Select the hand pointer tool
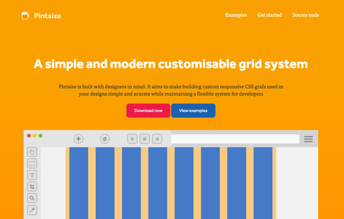The image size is (344, 219). tap(32, 152)
